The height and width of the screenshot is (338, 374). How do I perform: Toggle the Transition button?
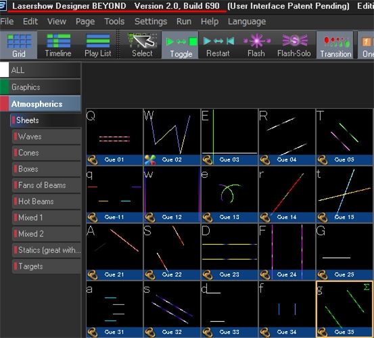coord(335,45)
